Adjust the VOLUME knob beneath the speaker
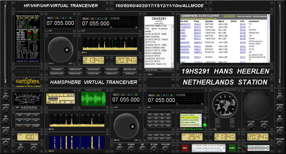The image size is (286, 154). 251,126
